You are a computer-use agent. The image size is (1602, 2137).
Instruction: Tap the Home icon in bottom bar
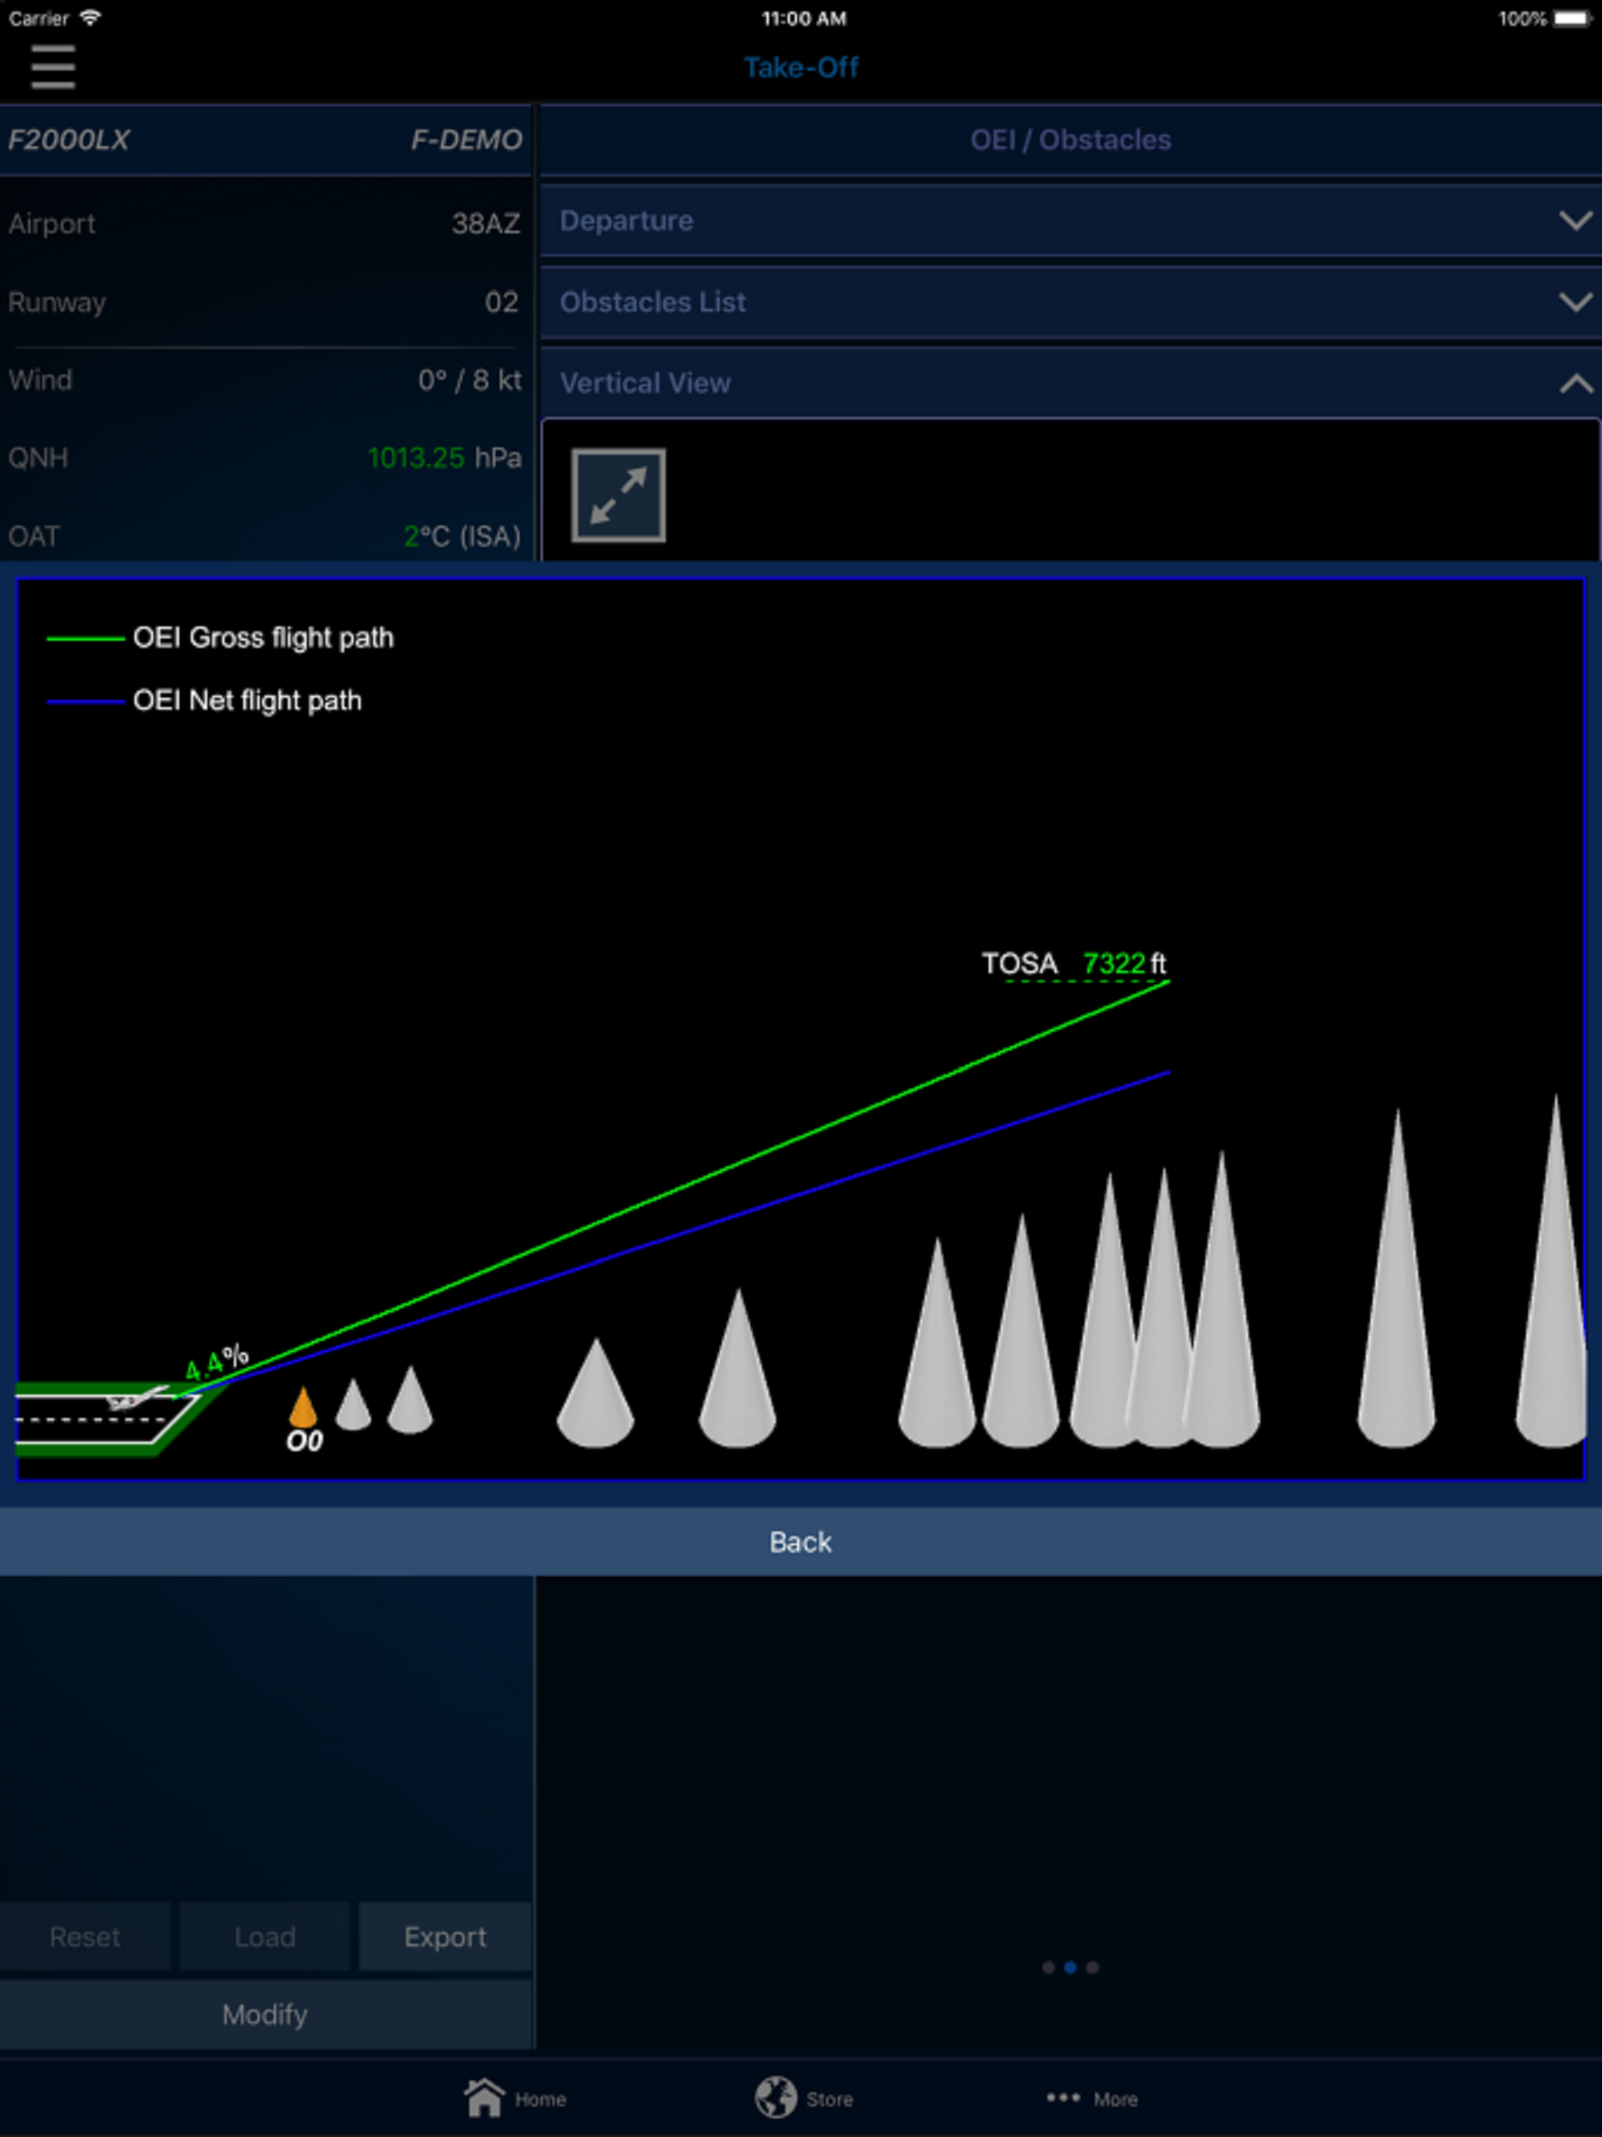point(484,2097)
